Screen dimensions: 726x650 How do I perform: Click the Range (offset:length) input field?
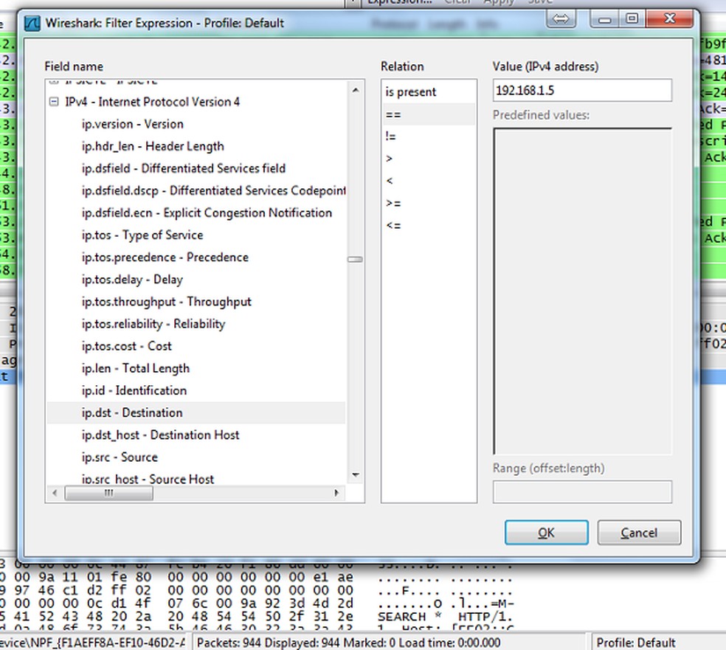click(582, 491)
